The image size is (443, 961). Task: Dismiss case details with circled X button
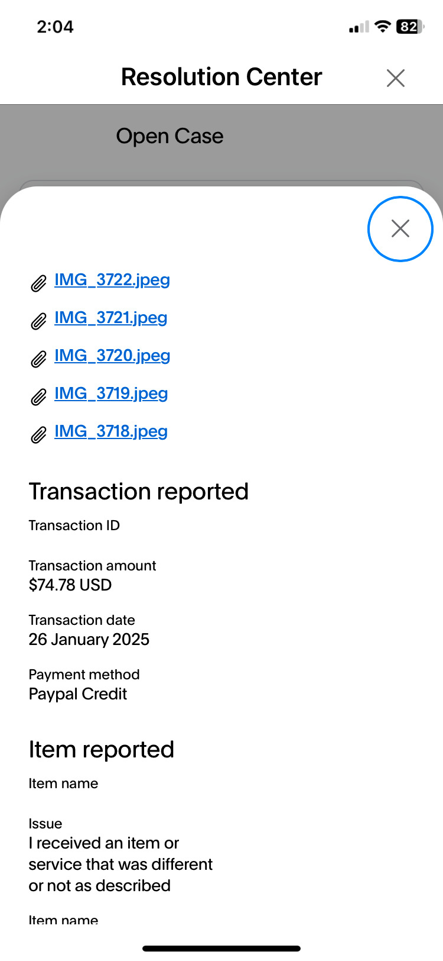pyautogui.click(x=400, y=228)
